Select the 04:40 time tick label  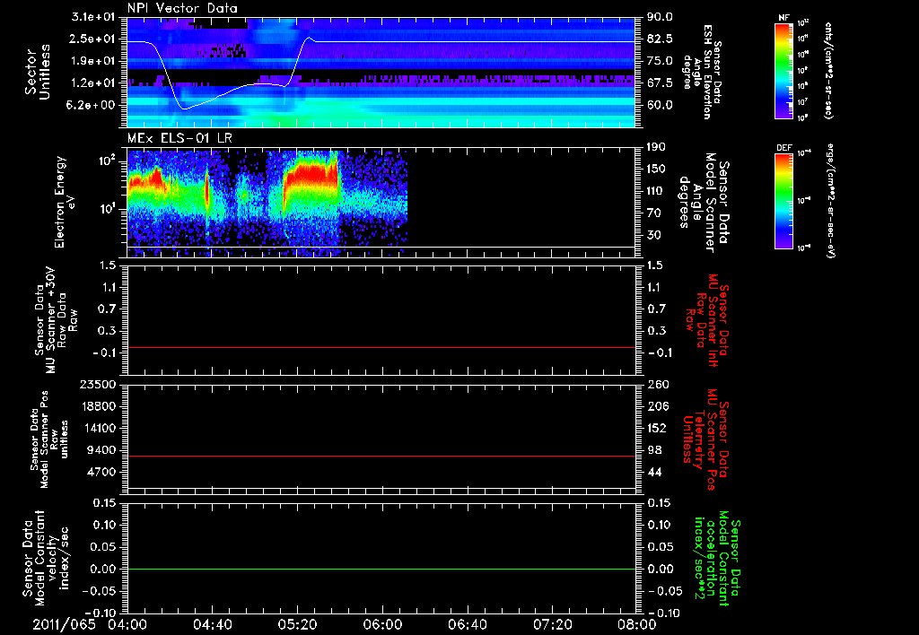point(213,623)
